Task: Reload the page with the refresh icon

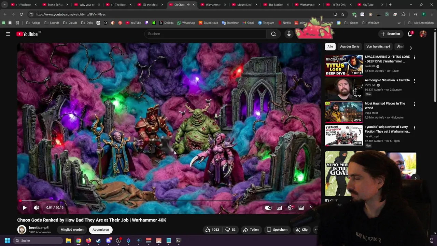Action: tap(21, 14)
